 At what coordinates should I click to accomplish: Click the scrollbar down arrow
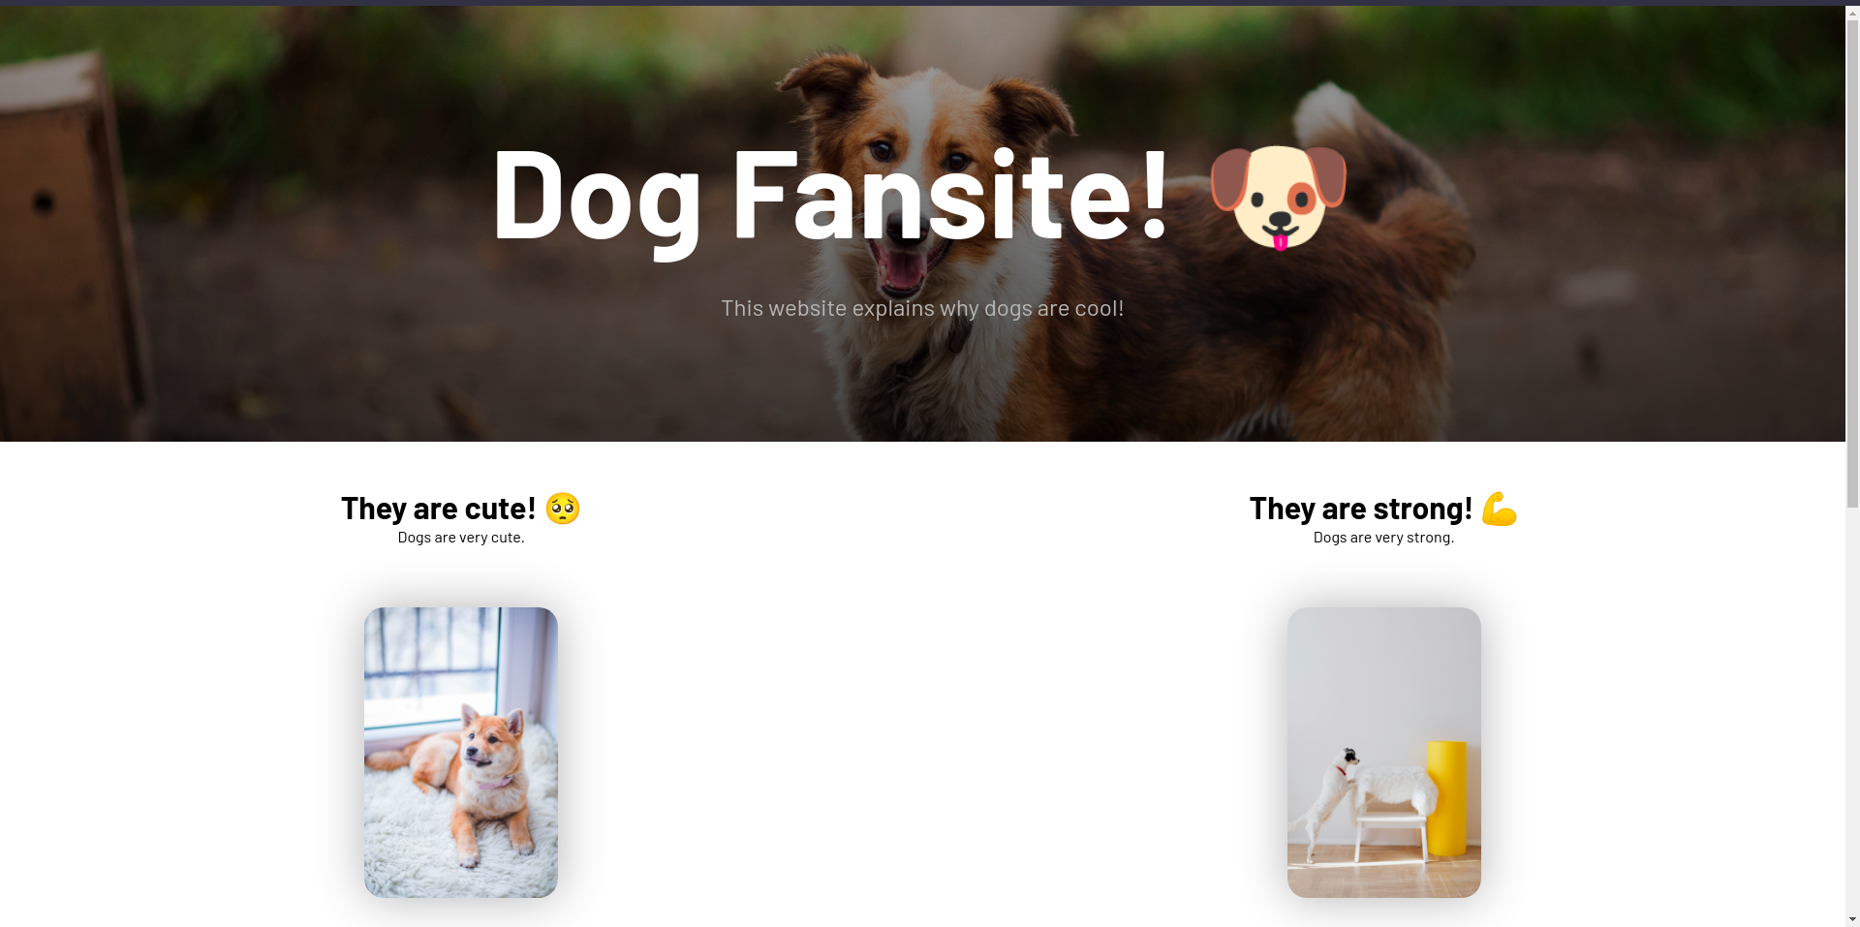point(1852,919)
